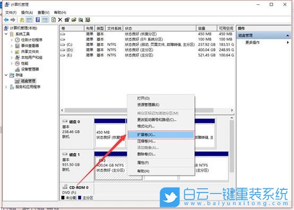Click the last toolbar settings icon
This screenshot has height=210, width=294.
click(x=88, y=20)
